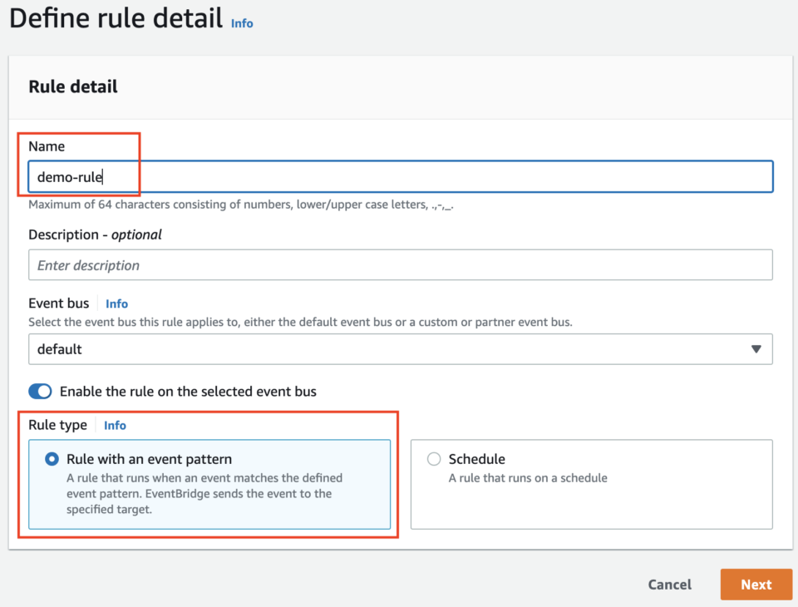Open the Info link next to Rule type
Screen dimensions: 798x607
tap(115, 425)
